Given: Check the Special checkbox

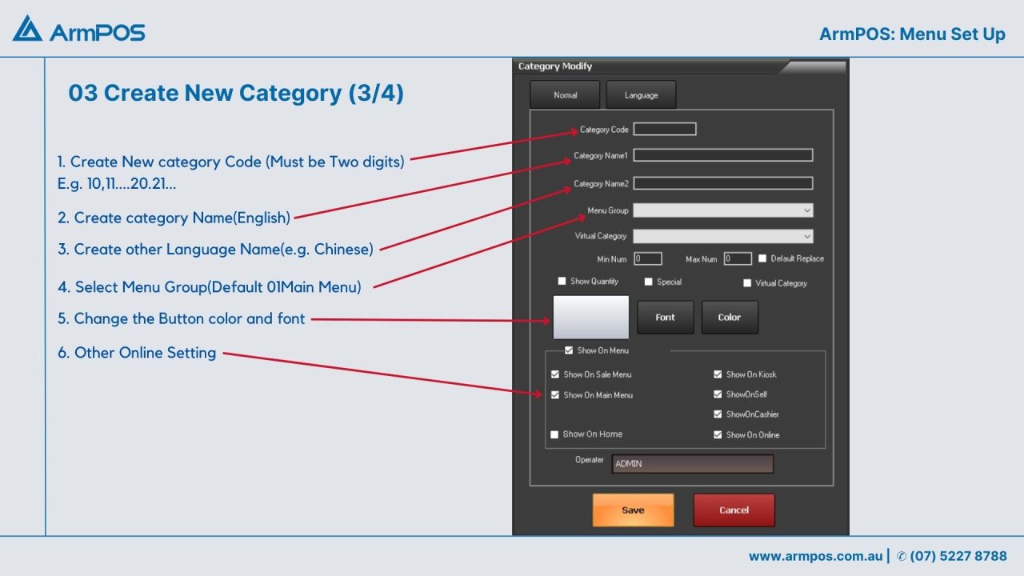Looking at the screenshot, I should click(649, 282).
